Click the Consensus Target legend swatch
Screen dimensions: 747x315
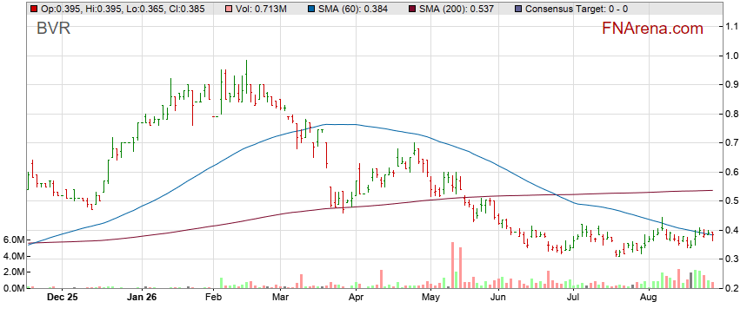(x=517, y=9)
